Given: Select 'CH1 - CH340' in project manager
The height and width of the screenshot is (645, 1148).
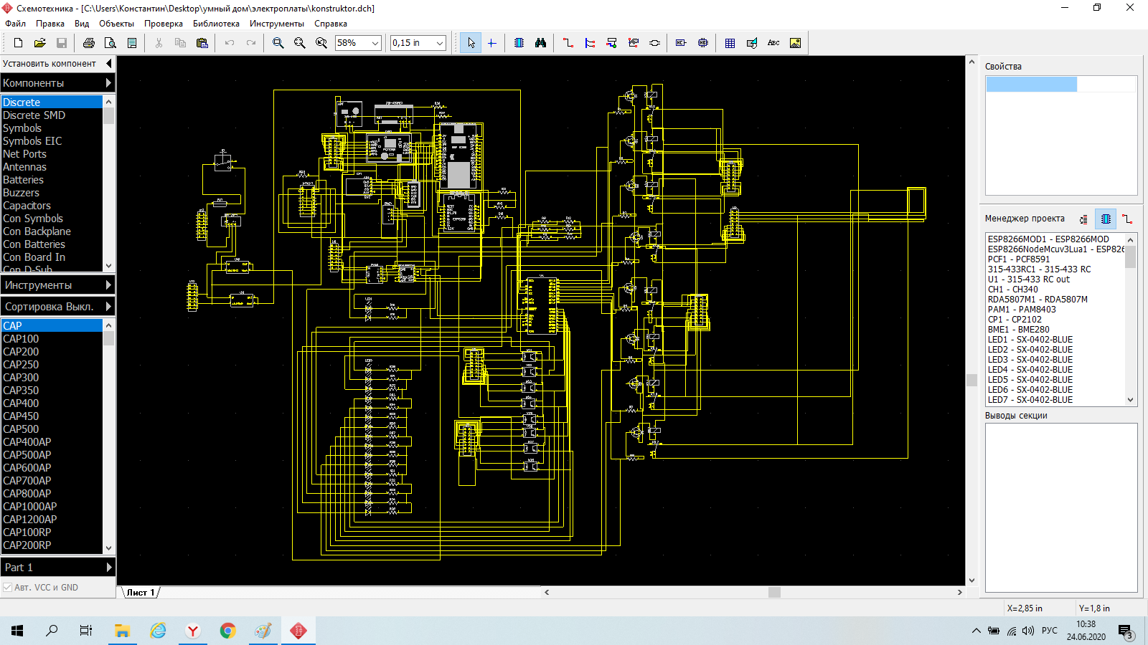Looking at the screenshot, I should tap(1012, 290).
